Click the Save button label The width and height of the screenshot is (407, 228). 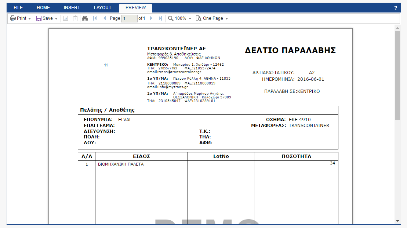(47, 18)
